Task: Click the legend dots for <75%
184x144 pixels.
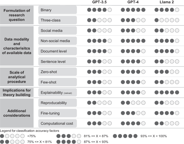Action: (12, 136)
